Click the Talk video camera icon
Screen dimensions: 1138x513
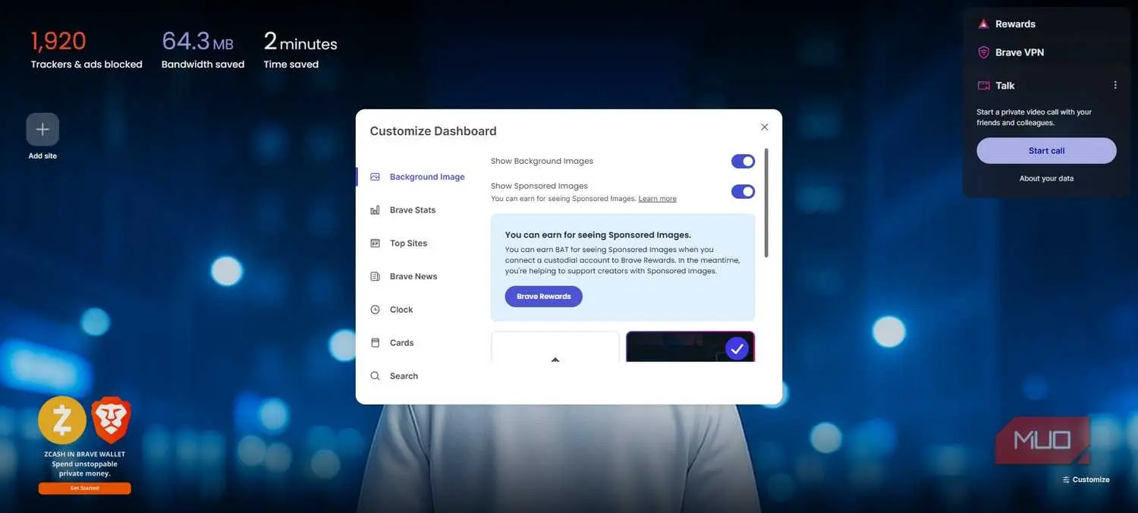coord(983,86)
